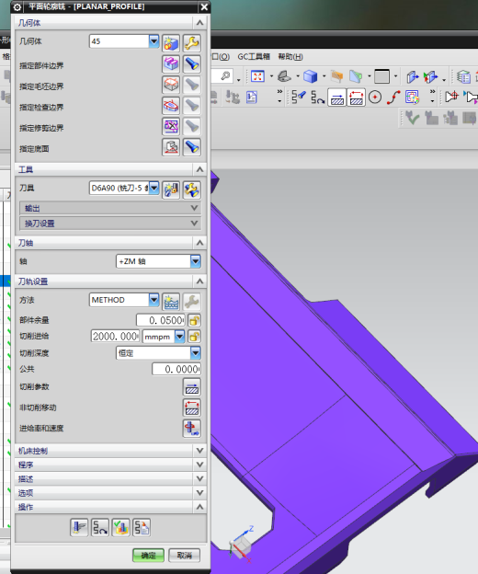Expand the Machine Control (机床控制) section
Viewport: 478px width, 574px height.
[x=111, y=451]
